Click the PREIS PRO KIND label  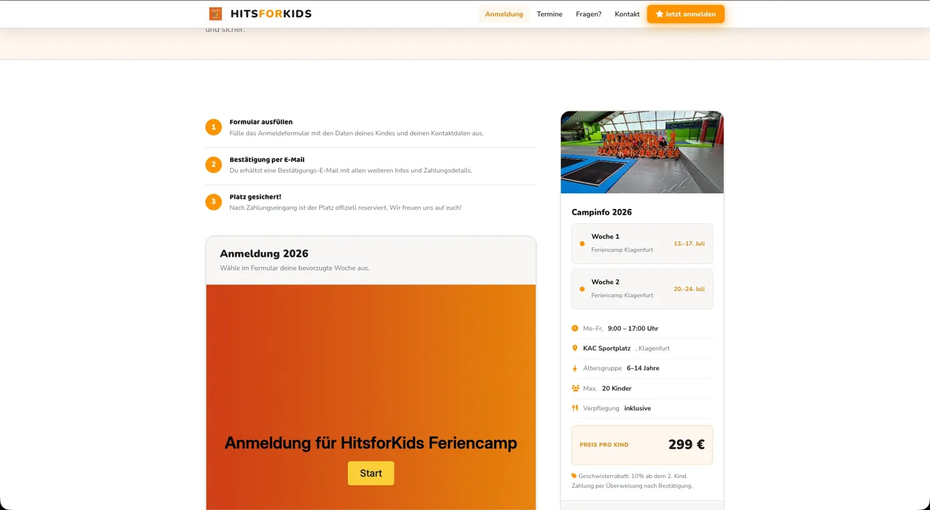tap(604, 445)
